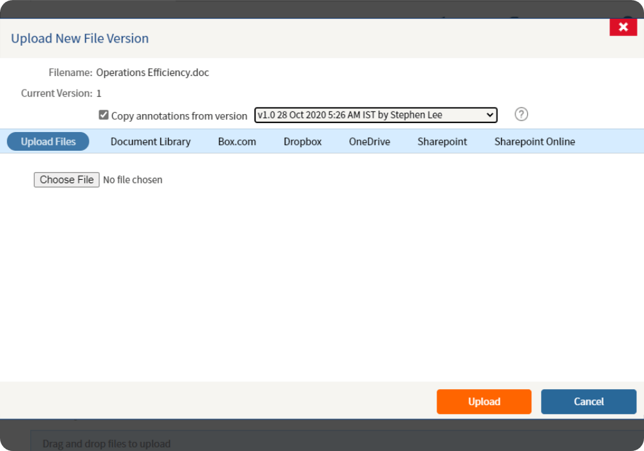Open the Box.com tab
The image size is (644, 451).
pyautogui.click(x=237, y=142)
